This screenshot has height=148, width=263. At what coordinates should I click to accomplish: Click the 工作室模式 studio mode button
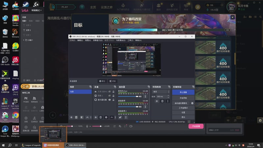click(x=183, y=108)
